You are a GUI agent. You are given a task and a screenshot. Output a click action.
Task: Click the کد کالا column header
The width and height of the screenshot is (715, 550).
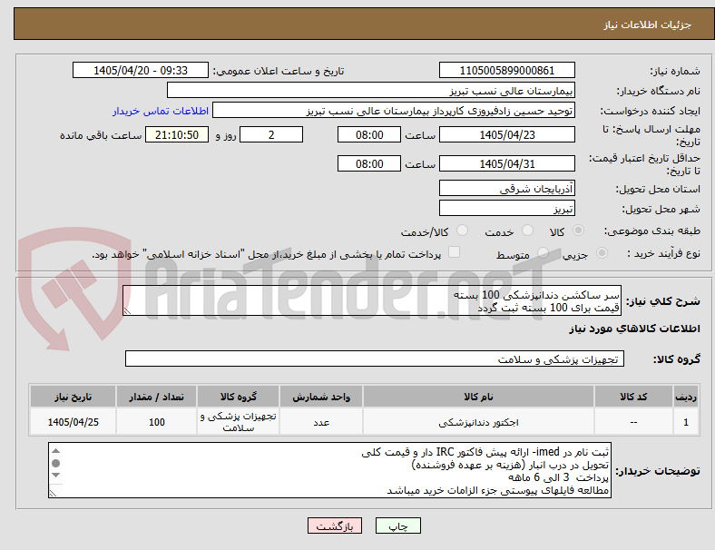coord(633,397)
